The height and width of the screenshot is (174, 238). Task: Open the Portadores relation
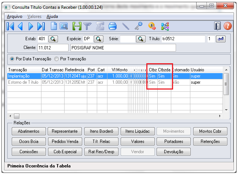174,141
